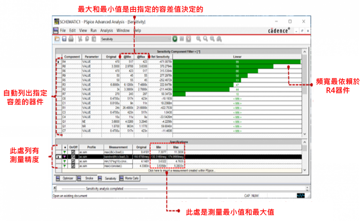Click the Optimizer tab icon
364x221 pixels.
tap(58, 178)
